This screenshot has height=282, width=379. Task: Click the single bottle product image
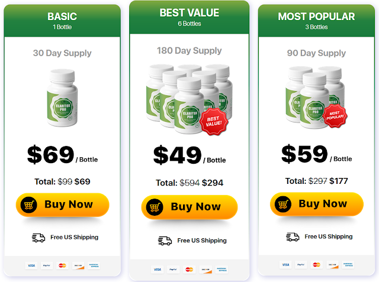click(62, 98)
